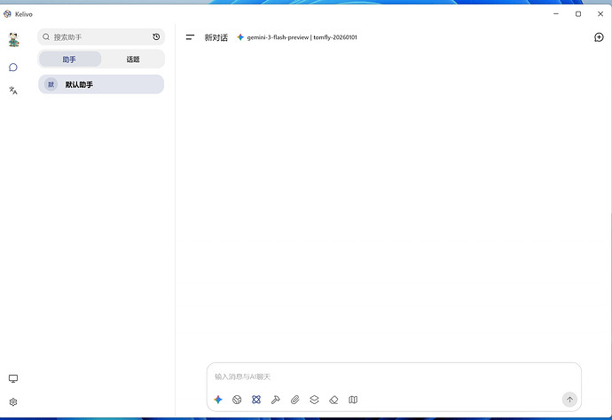Switch to the 助手 tab
The width and height of the screenshot is (612, 420).
[70, 59]
